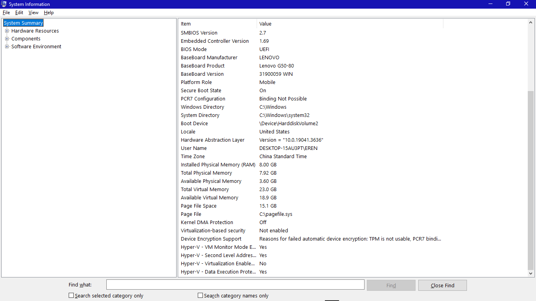The image size is (536, 301).
Task: Expand the Hardware Resources node
Action: coord(7,31)
